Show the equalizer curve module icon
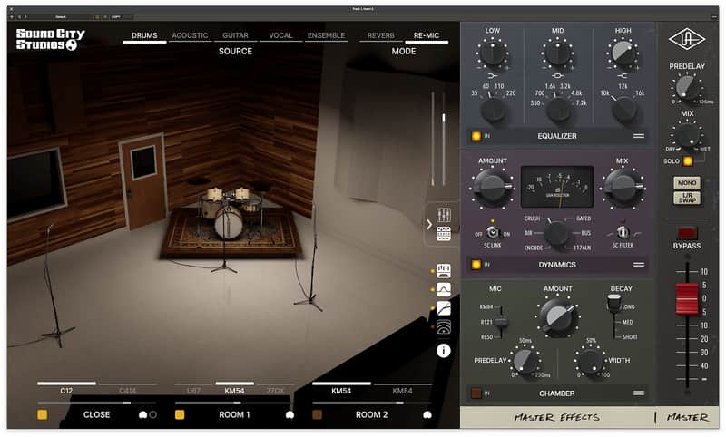Image resolution: width=726 pixels, height=437 pixels. click(x=444, y=289)
